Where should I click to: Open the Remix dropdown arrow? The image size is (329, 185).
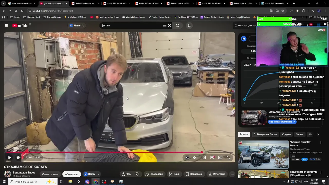(98, 174)
